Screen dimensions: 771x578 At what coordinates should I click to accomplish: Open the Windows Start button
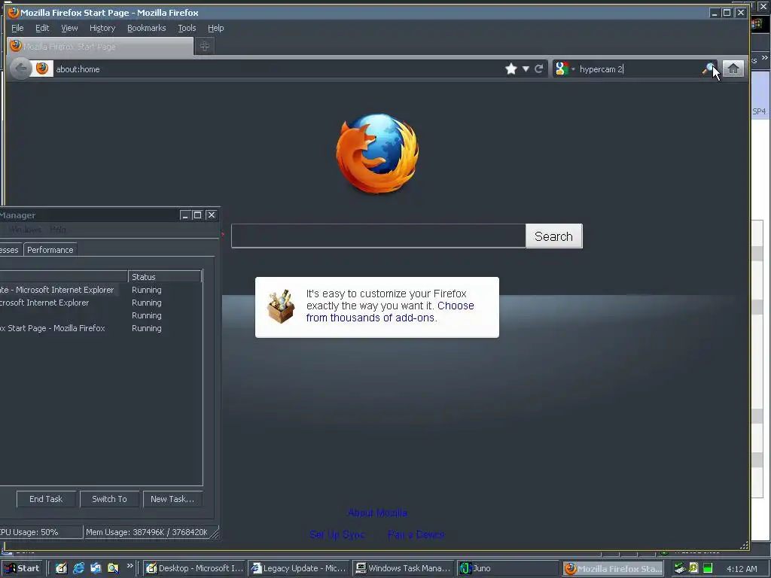(22, 568)
